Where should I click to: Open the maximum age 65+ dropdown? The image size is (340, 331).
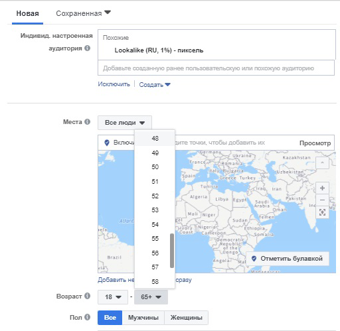151,297
